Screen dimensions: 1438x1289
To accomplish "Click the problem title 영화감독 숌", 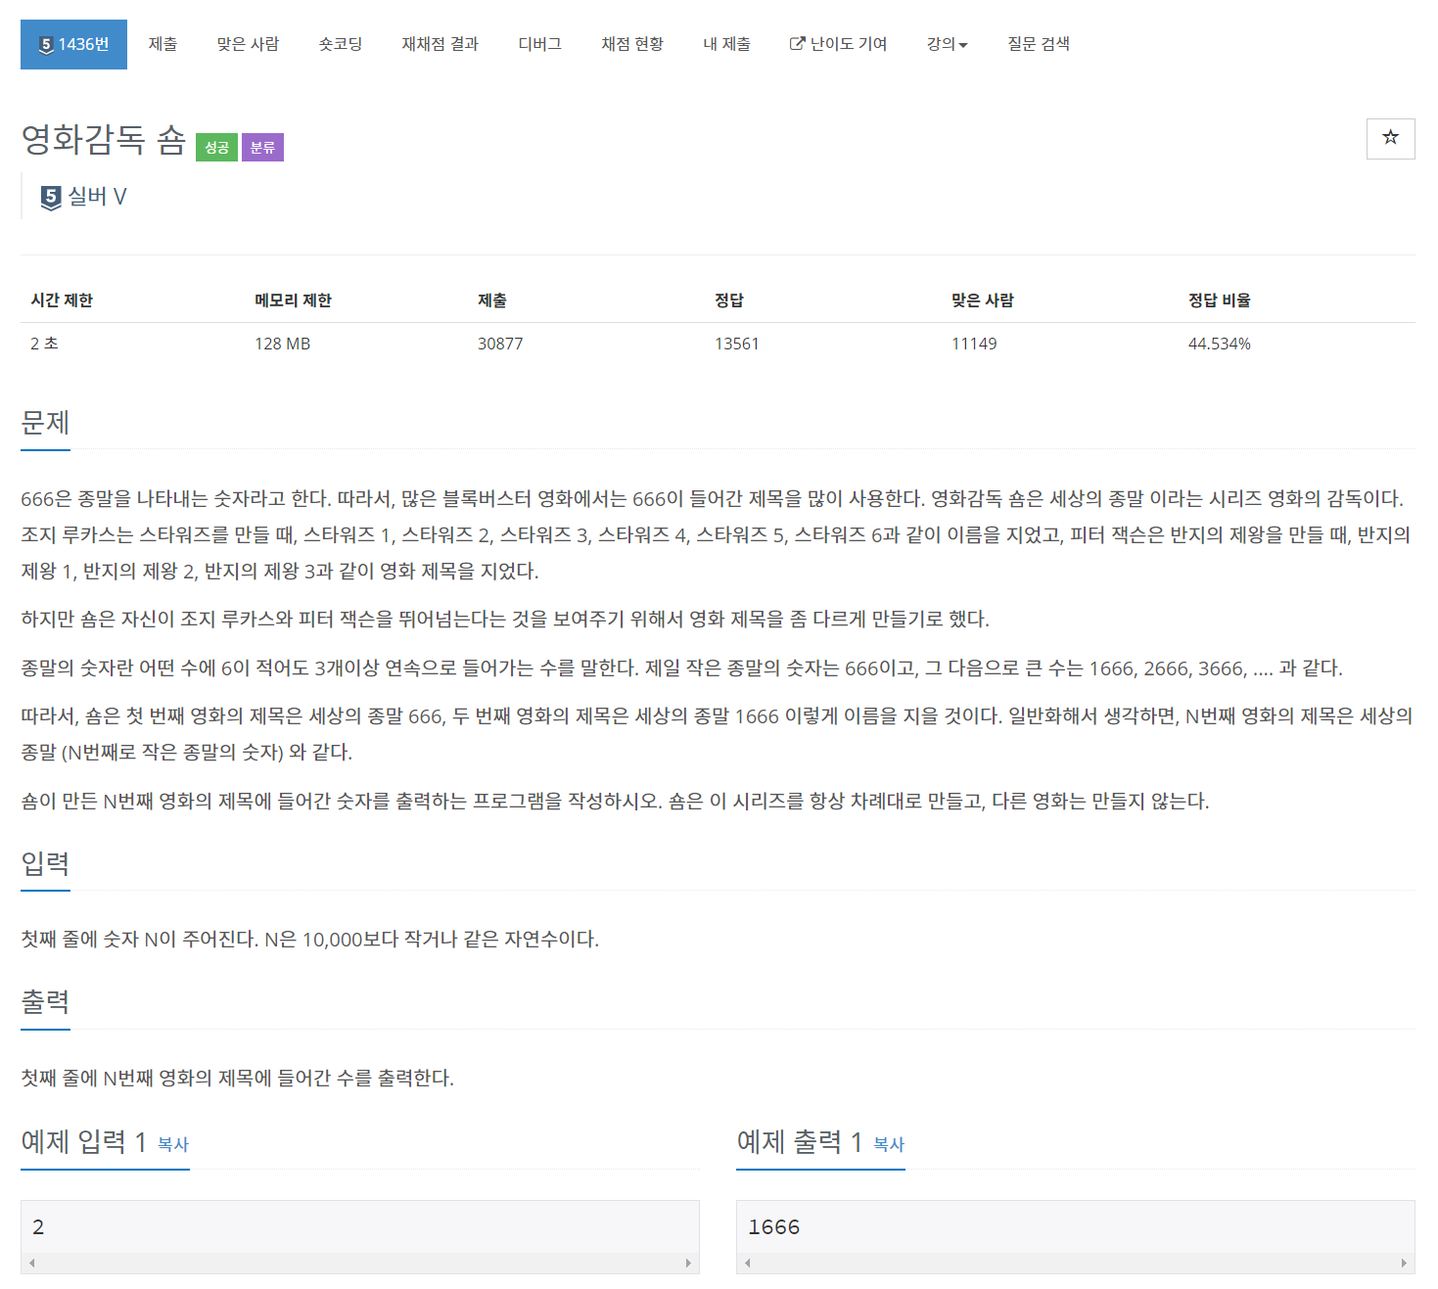I will point(103,140).
